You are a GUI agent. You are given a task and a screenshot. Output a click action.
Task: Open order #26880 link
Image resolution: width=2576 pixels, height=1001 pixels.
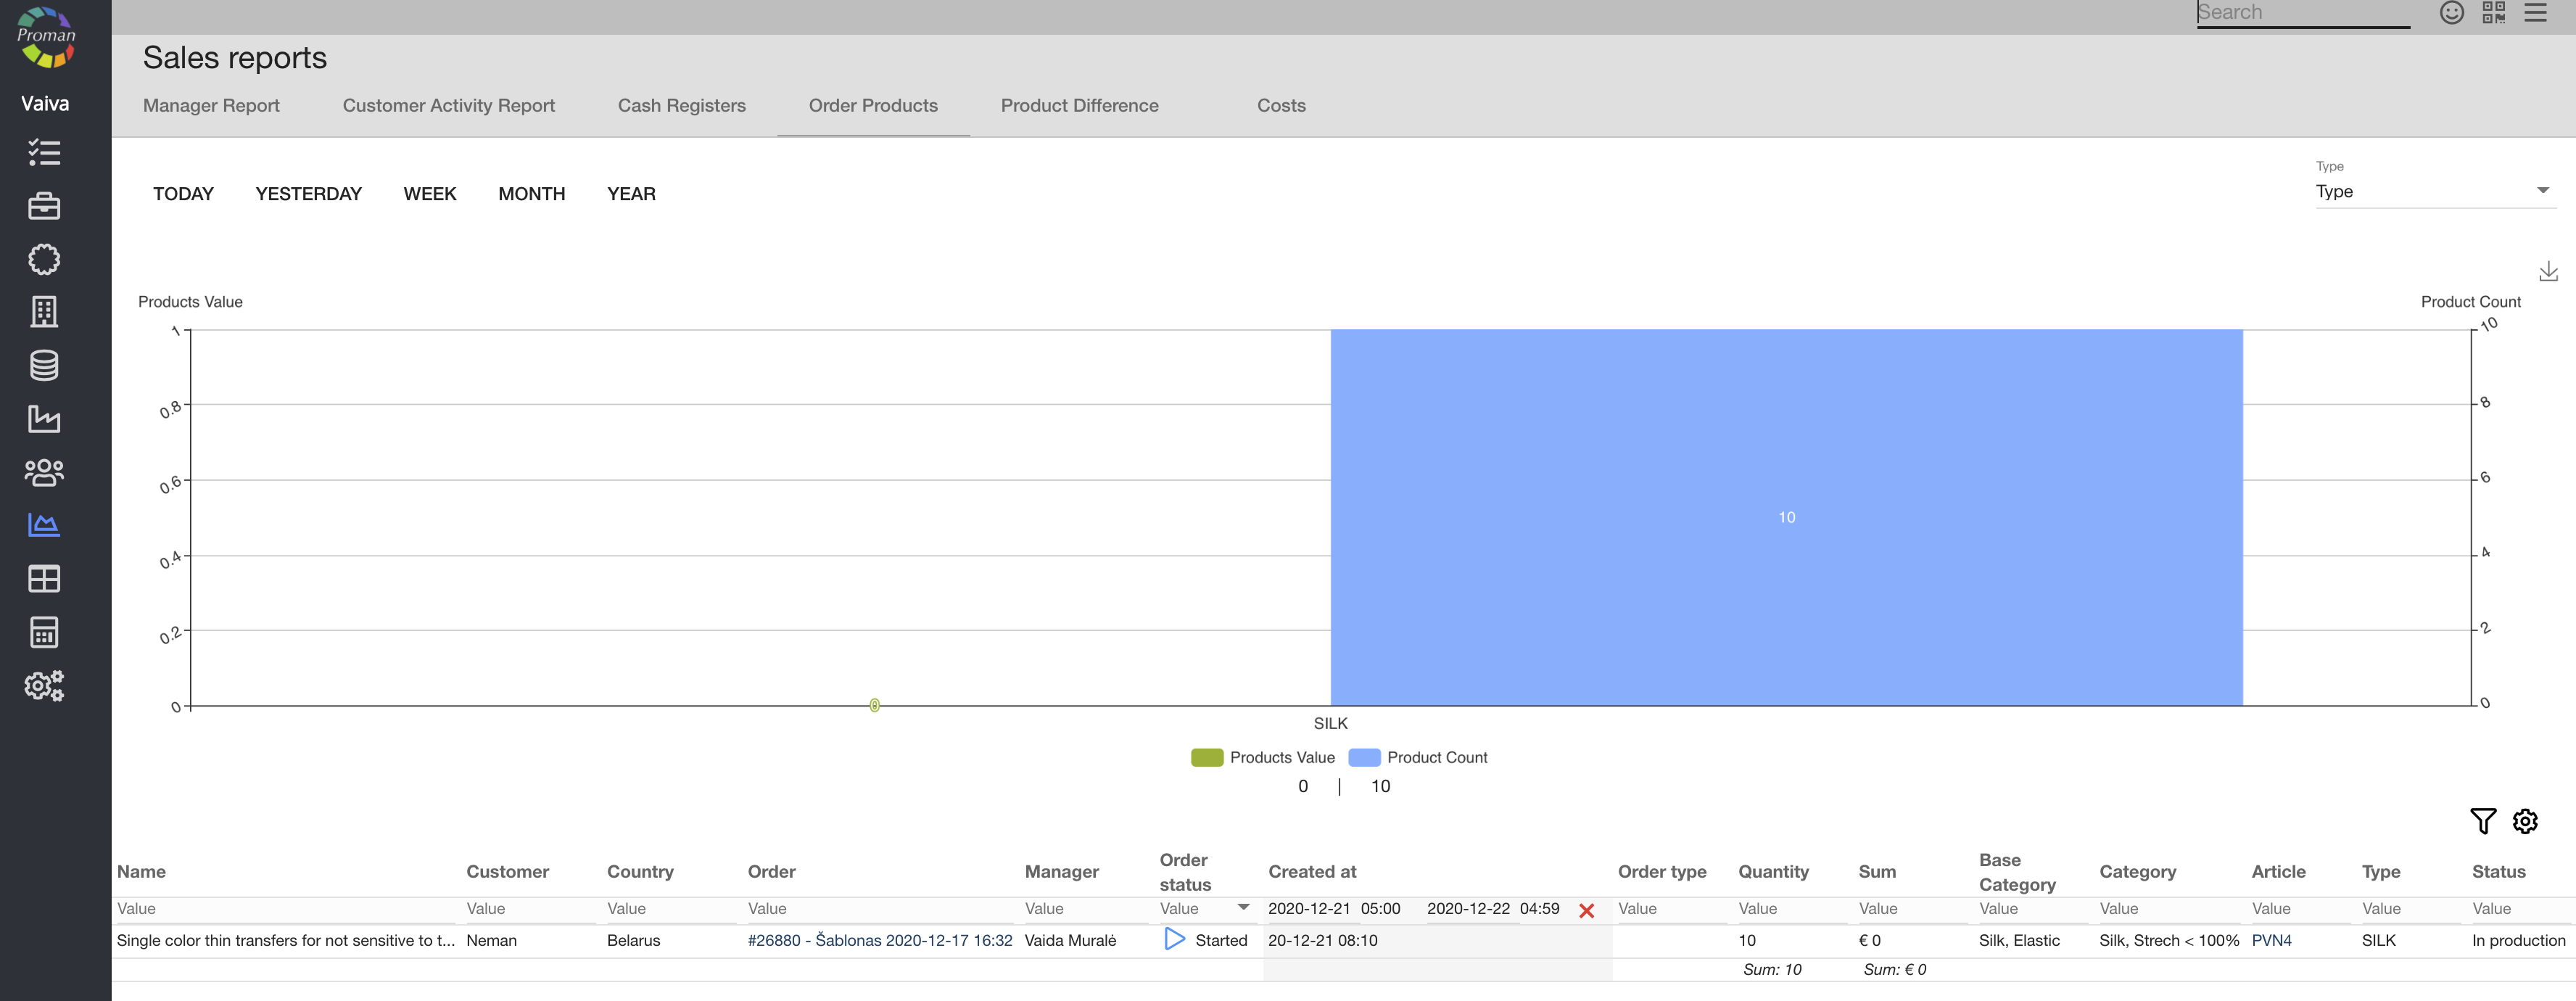(879, 940)
